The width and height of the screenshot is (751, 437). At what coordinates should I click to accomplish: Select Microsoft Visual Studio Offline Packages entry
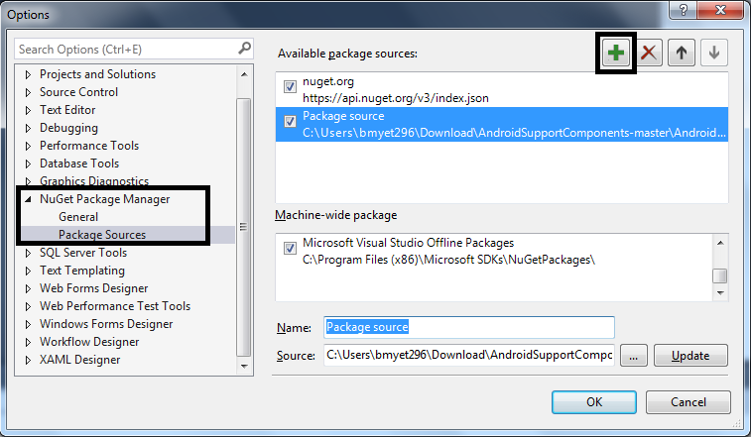(x=493, y=251)
